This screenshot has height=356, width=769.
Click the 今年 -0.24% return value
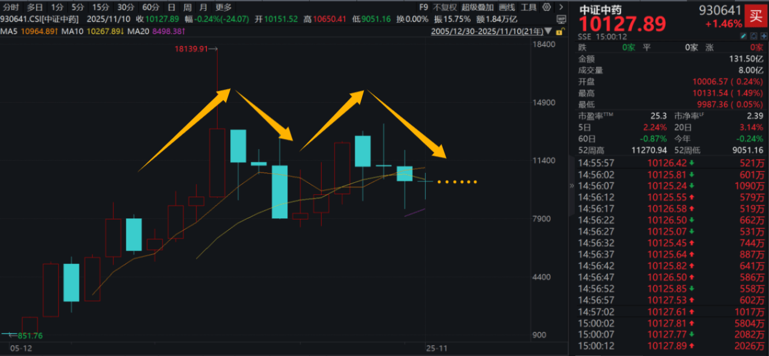(750, 139)
